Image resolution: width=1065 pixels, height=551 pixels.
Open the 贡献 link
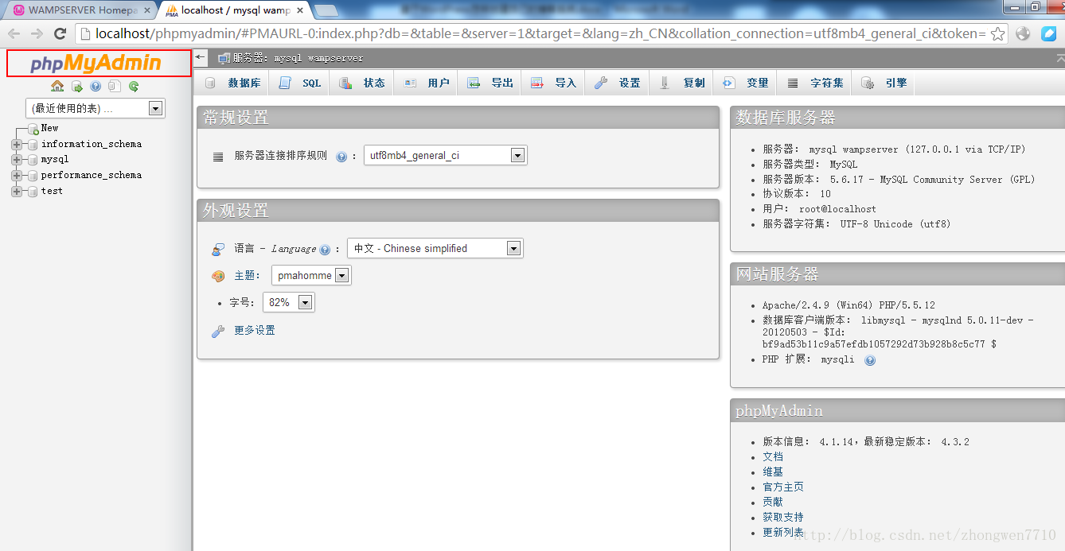pyautogui.click(x=773, y=502)
